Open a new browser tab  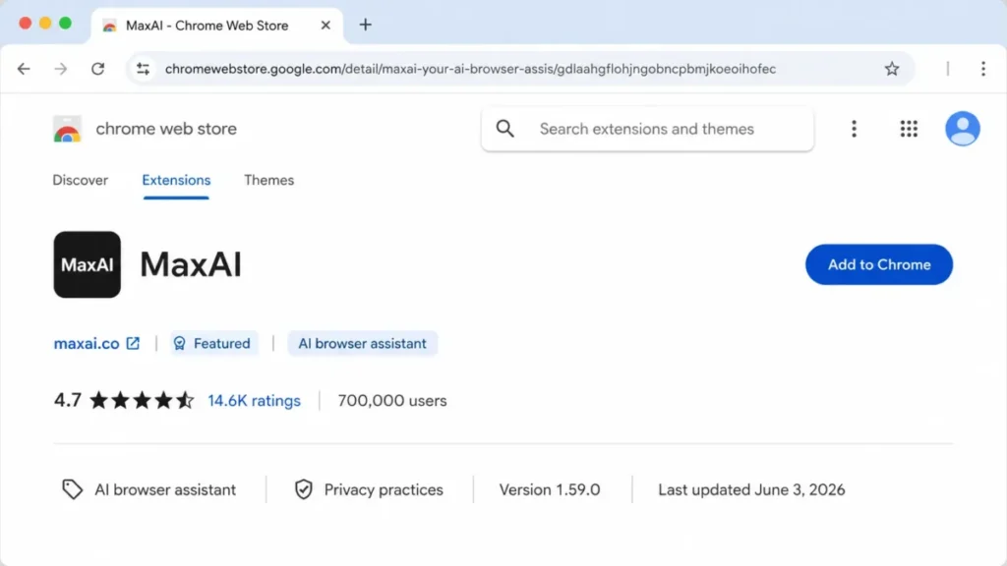pyautogui.click(x=366, y=25)
